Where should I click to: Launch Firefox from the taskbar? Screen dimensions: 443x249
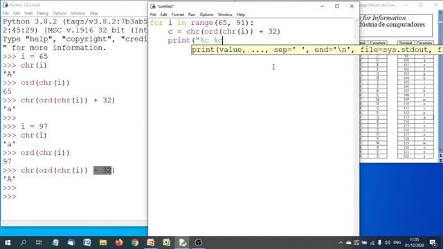119,243
